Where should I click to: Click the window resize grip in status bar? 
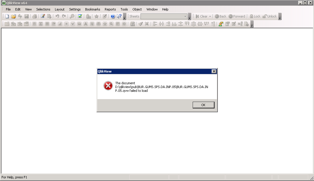(312, 178)
